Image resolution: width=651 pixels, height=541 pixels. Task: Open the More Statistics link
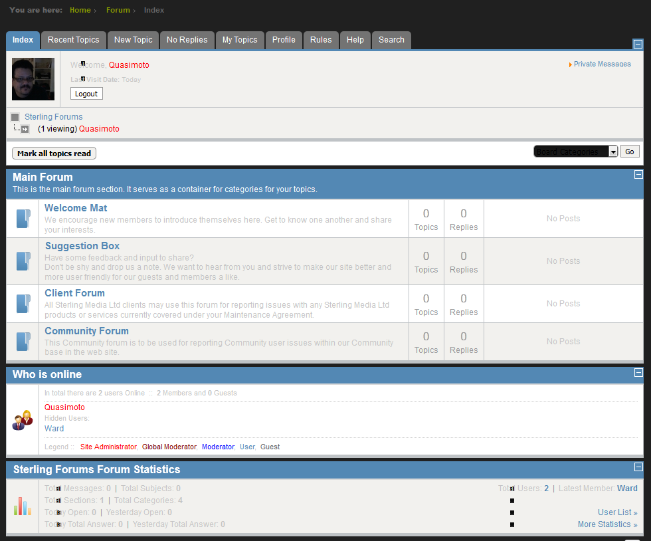pos(607,524)
